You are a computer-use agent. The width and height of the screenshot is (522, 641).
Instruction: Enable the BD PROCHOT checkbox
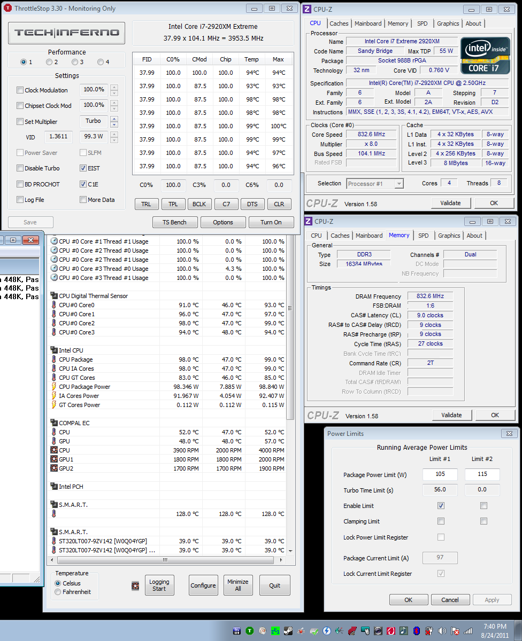[20, 184]
